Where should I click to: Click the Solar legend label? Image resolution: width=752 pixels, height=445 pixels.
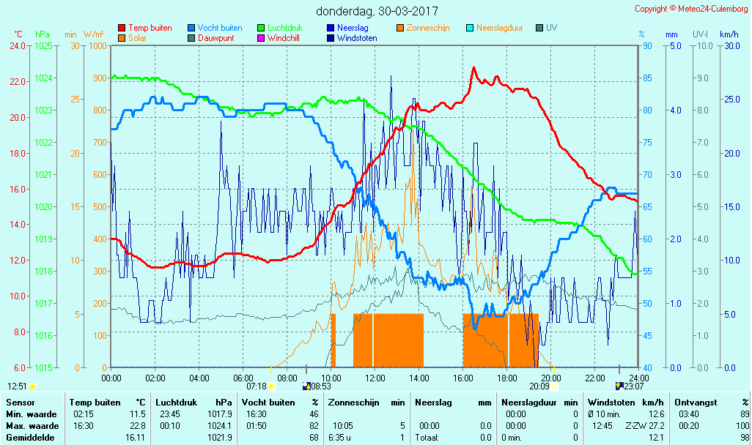coord(137,38)
